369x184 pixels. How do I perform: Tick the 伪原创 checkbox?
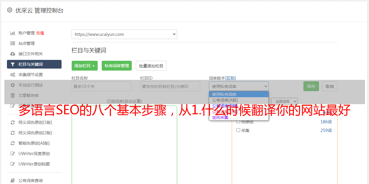point(238,122)
